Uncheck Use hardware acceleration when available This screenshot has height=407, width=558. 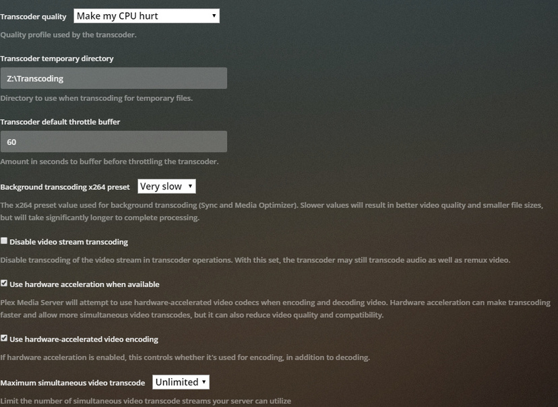[x=4, y=283]
